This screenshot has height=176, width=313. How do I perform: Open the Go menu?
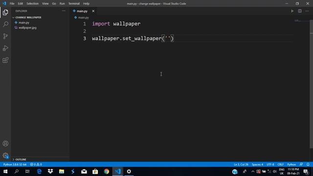[54, 3]
